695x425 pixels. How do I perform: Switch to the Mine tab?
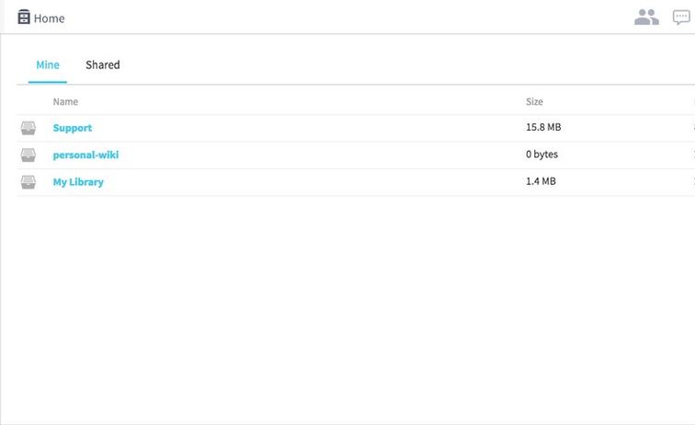click(48, 65)
